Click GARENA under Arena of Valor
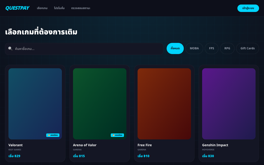This screenshot has width=264, height=165. [77, 149]
